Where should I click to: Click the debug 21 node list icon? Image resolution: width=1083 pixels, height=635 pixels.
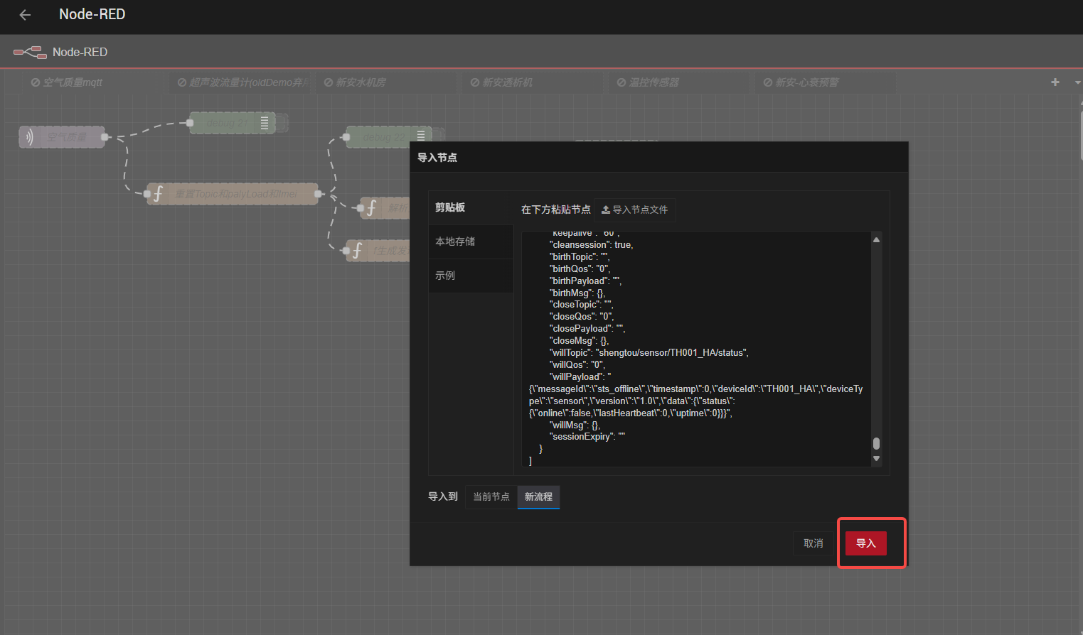pos(265,123)
